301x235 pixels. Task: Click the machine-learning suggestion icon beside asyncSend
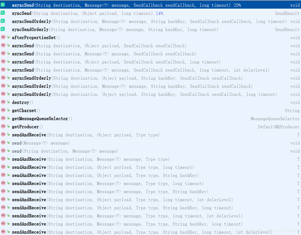pyautogui.click(x=3, y=5)
